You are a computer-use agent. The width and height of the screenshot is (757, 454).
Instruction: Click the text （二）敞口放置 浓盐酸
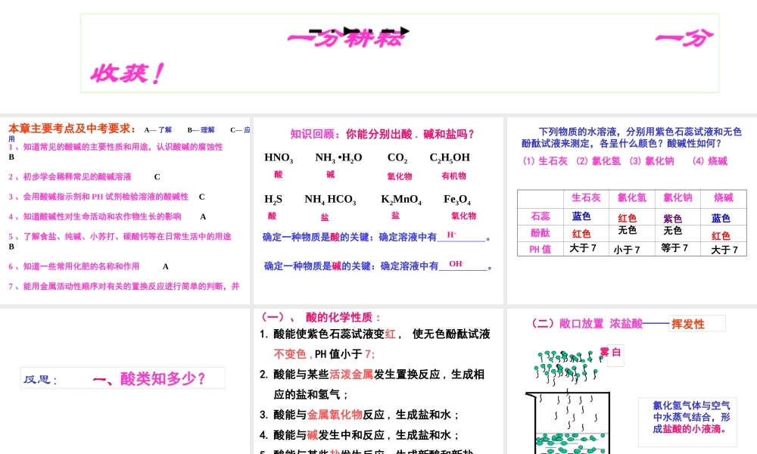point(587,323)
